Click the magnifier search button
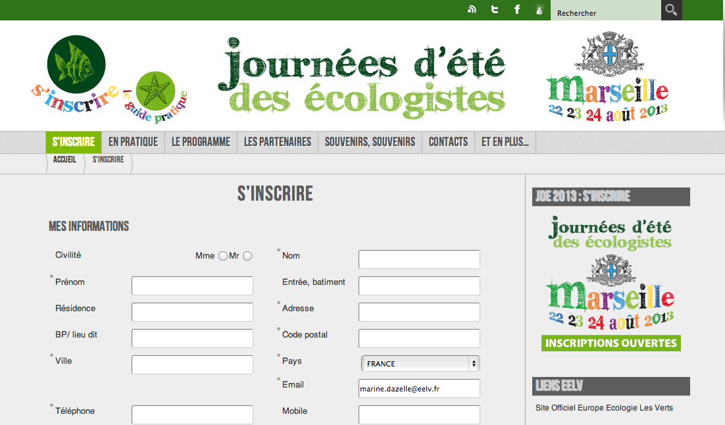725x425 pixels. pyautogui.click(x=671, y=10)
